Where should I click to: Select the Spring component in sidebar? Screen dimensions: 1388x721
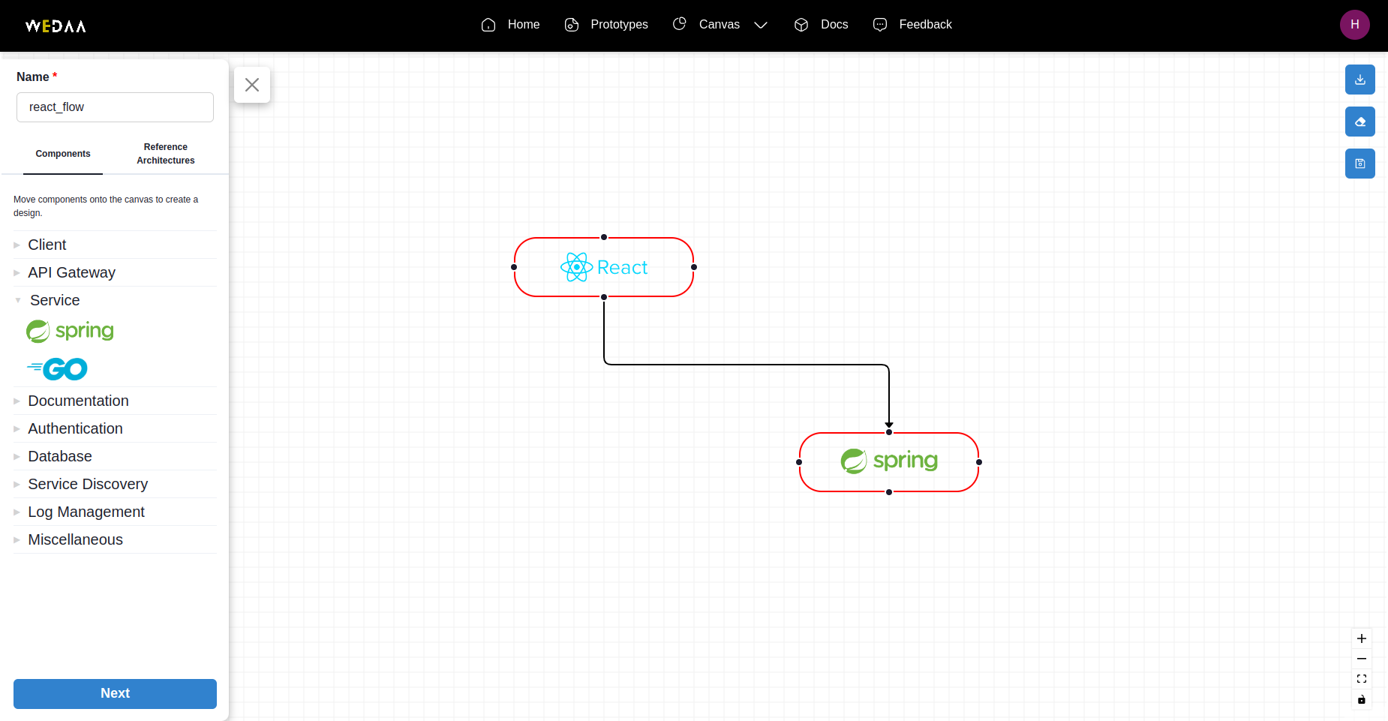coord(70,331)
